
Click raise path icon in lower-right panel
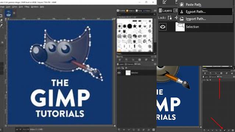(x=209, y=131)
